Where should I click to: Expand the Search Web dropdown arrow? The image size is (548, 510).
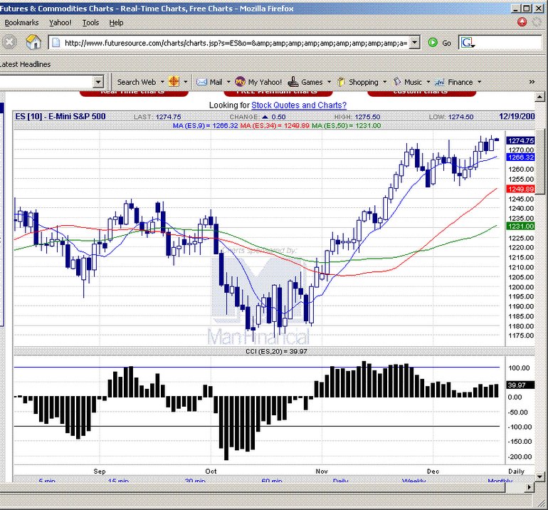pyautogui.click(x=162, y=82)
